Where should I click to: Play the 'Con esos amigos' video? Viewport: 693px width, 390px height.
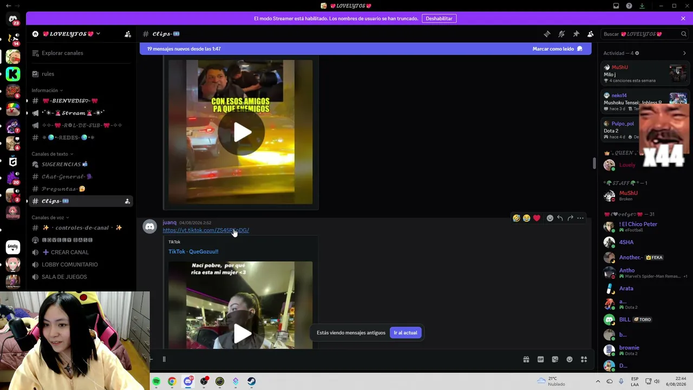[x=242, y=132]
